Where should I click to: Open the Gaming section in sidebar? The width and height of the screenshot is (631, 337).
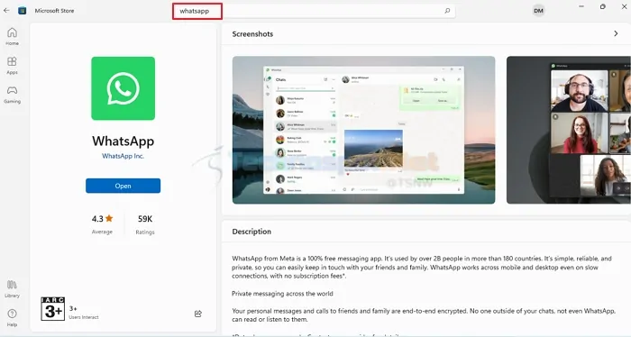coord(12,95)
